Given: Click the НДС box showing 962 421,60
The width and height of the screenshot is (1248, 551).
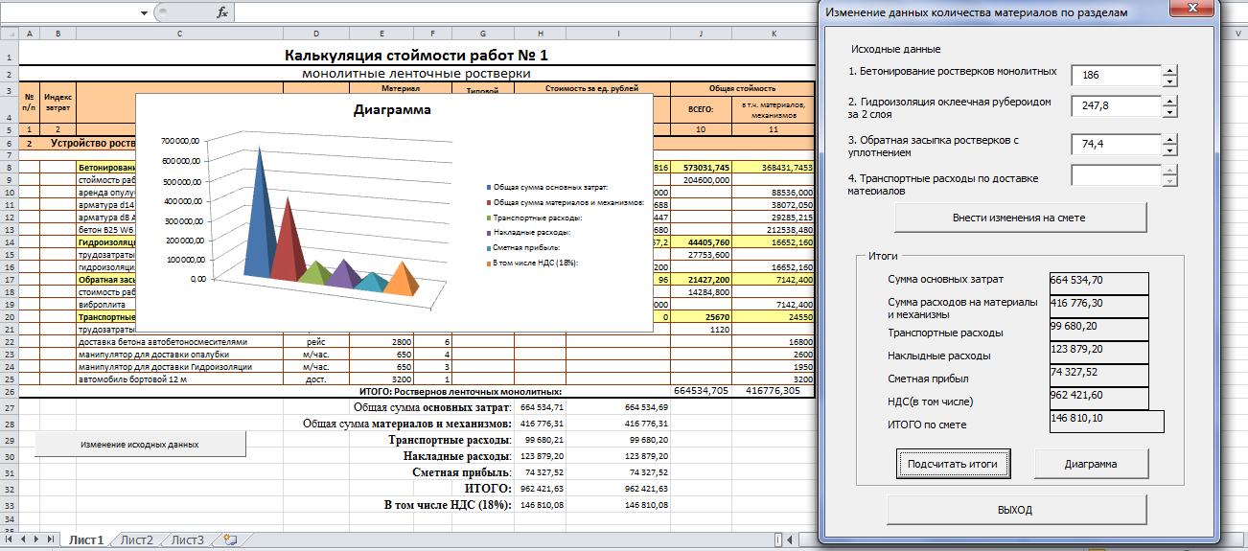Looking at the screenshot, I should (x=1099, y=398).
